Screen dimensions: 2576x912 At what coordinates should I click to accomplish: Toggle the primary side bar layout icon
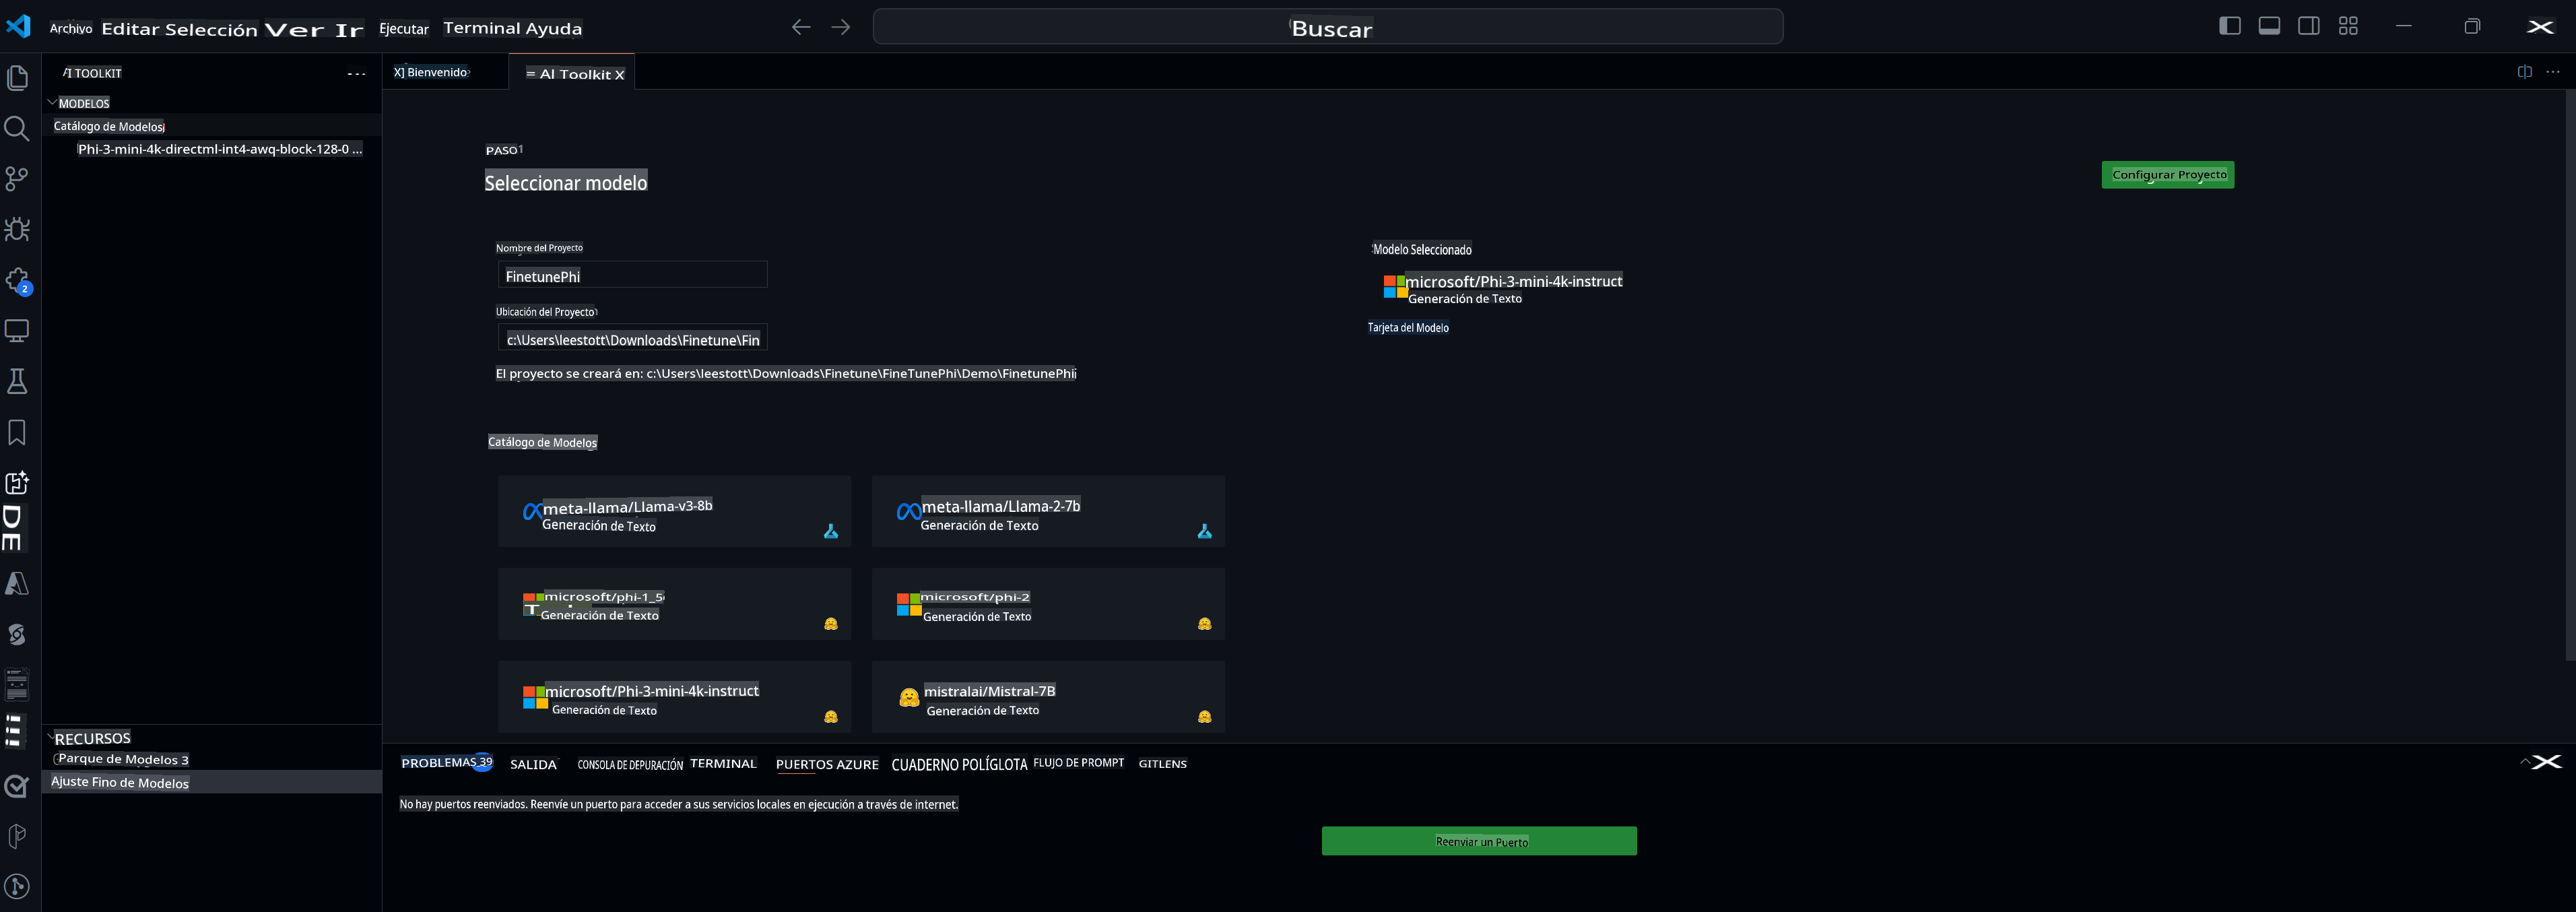(2229, 26)
